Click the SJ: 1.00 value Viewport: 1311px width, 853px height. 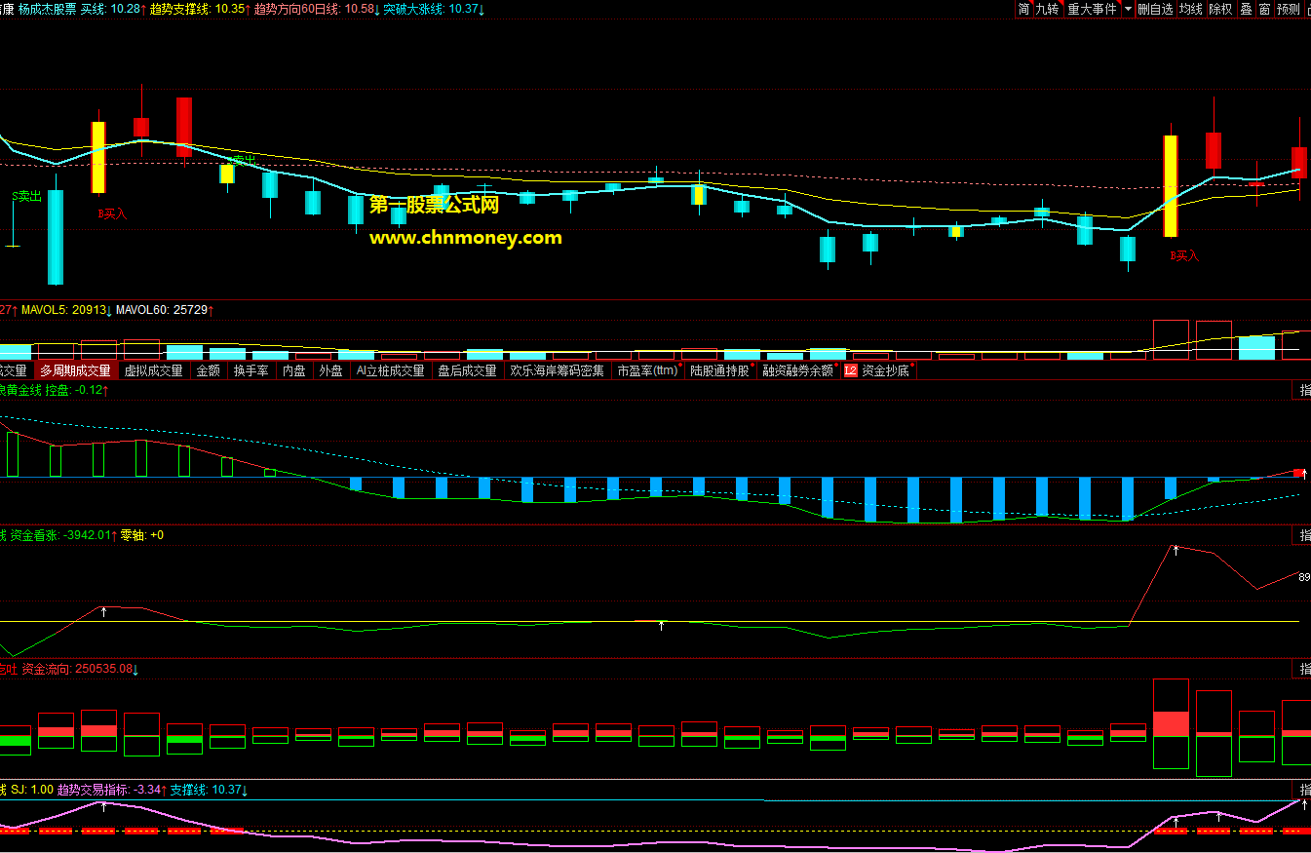tap(32, 790)
